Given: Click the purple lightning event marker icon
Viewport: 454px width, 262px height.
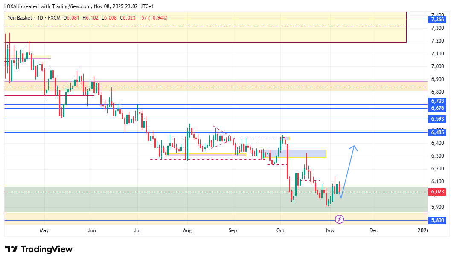Looking at the screenshot, I should tap(339, 219).
